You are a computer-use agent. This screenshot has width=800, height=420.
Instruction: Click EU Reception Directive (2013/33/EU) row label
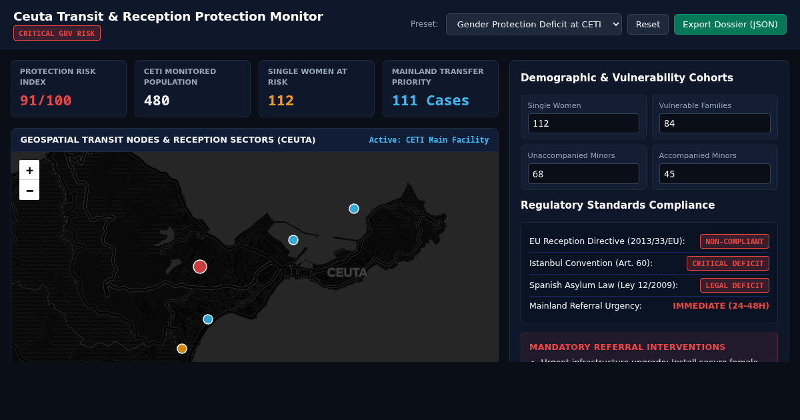click(x=607, y=241)
